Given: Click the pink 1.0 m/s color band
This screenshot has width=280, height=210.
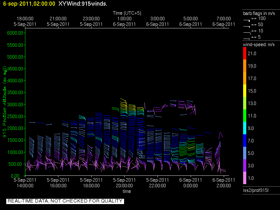Looking at the screenshot, I should [x=245, y=178].
